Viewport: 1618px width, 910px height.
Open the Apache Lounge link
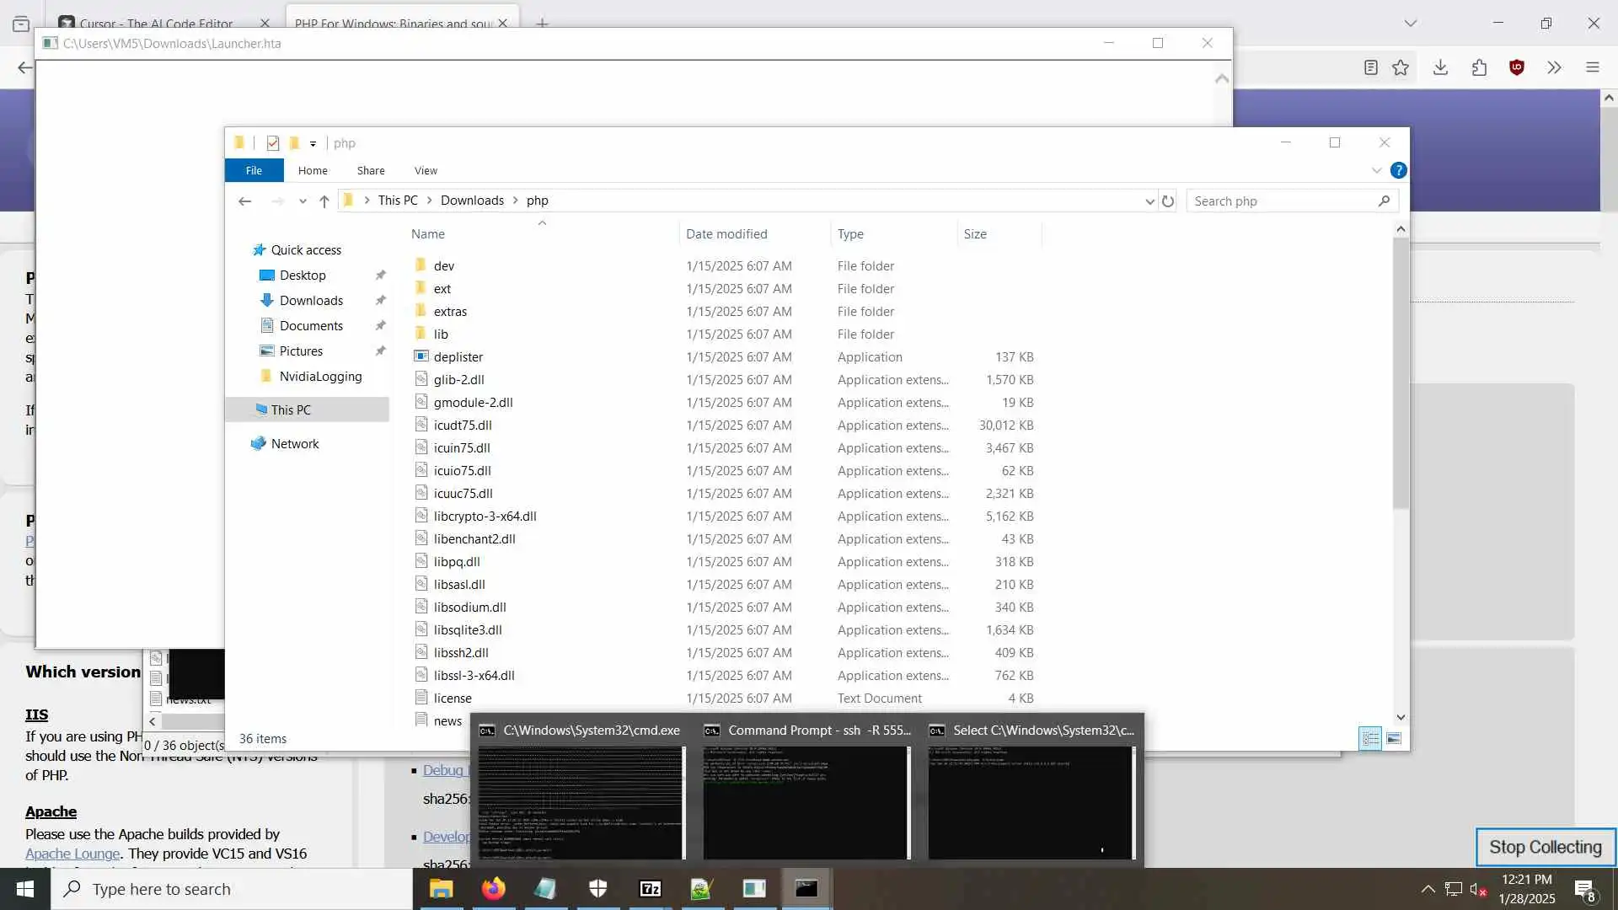[x=72, y=853]
